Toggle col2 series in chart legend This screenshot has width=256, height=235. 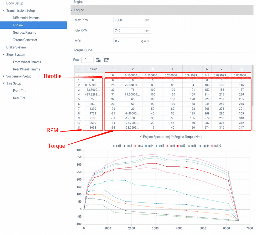[128, 146]
